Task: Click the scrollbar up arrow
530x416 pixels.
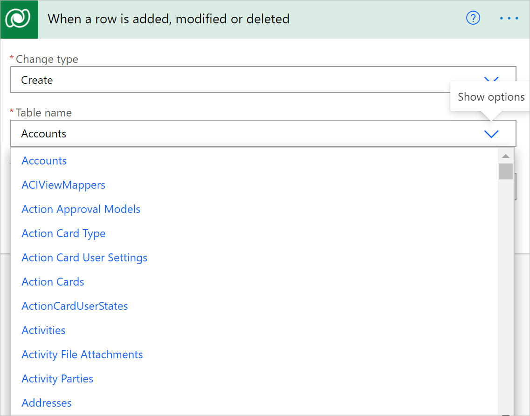Action: [x=506, y=156]
